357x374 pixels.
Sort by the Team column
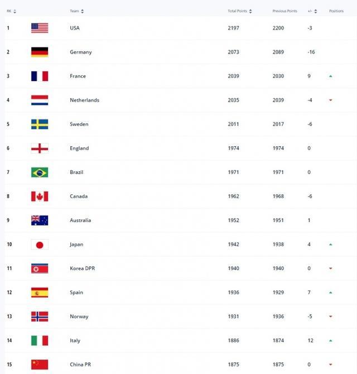click(x=77, y=11)
